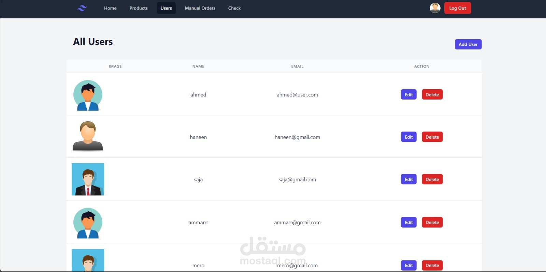Click the EMAIL column header
This screenshot has height=272, width=546.
click(297, 66)
